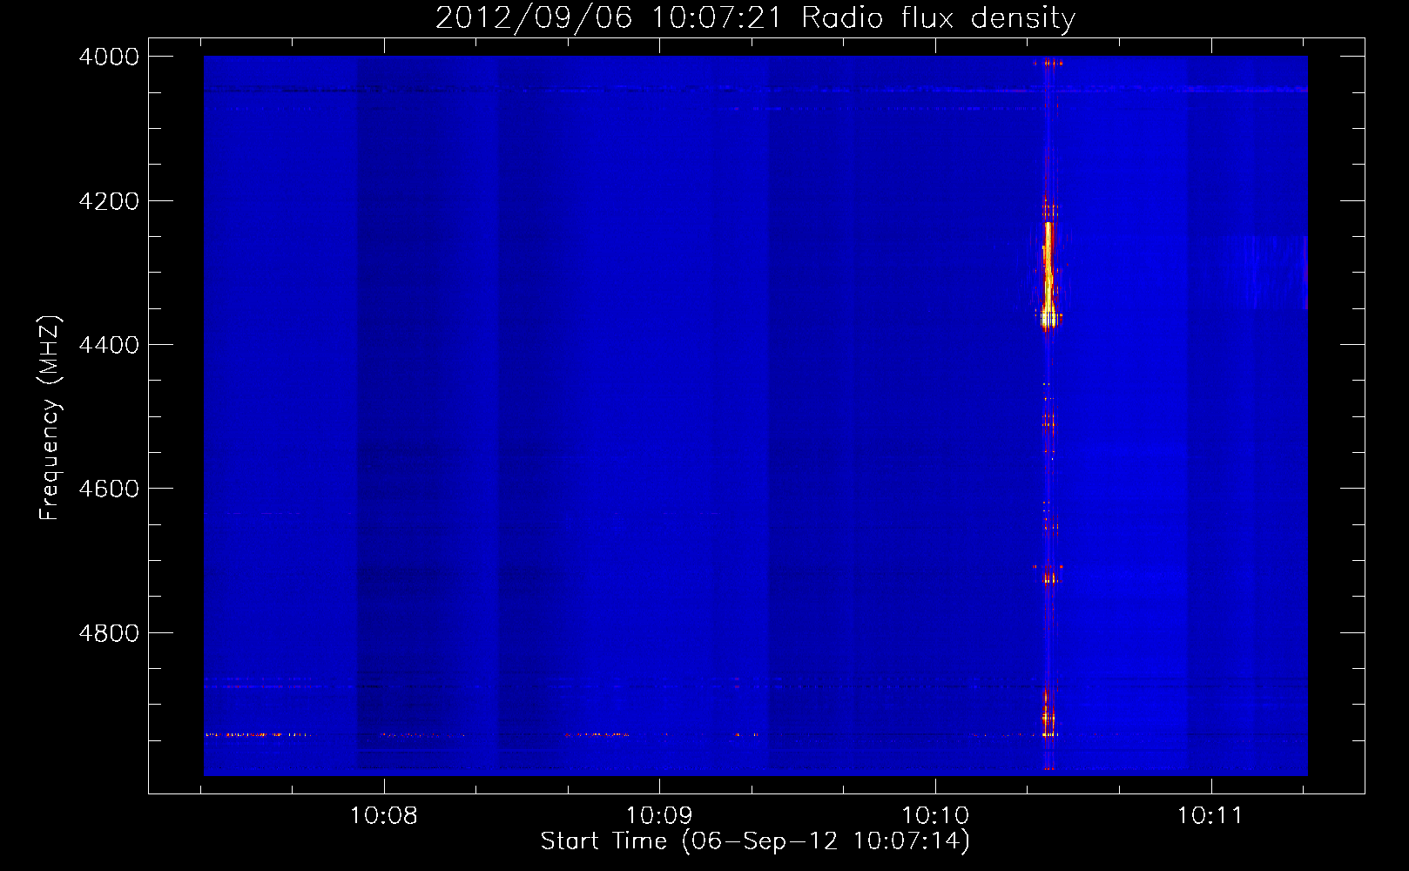Click the 4600 frequency tick label
The width and height of the screenshot is (1409, 871).
click(109, 489)
